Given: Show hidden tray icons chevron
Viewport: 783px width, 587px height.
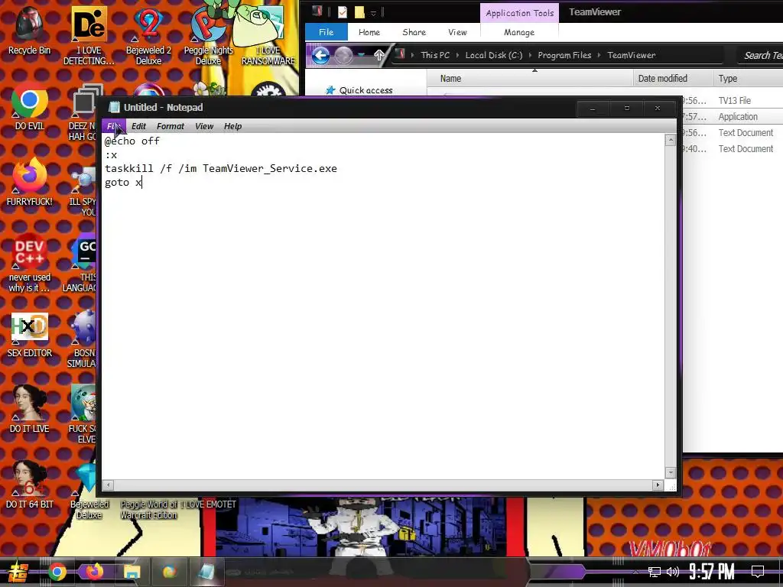Looking at the screenshot, I should [635, 572].
